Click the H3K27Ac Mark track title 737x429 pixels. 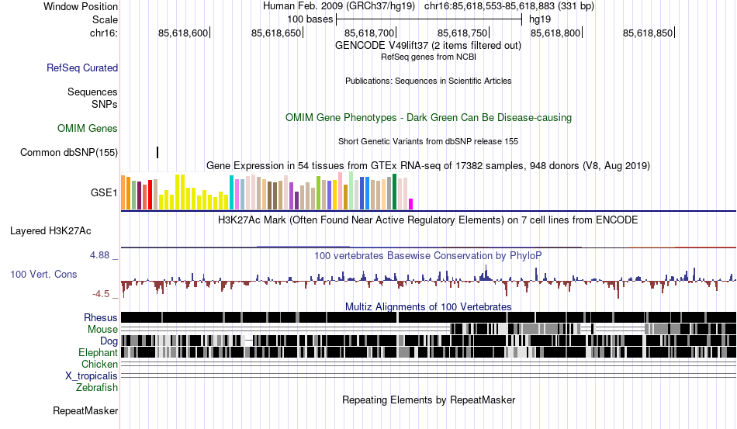(x=428, y=220)
